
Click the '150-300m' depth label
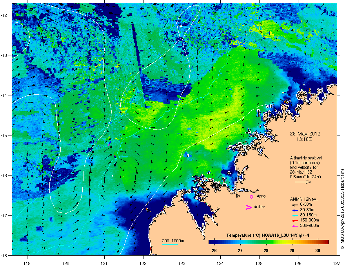pyautogui.click(x=309, y=220)
